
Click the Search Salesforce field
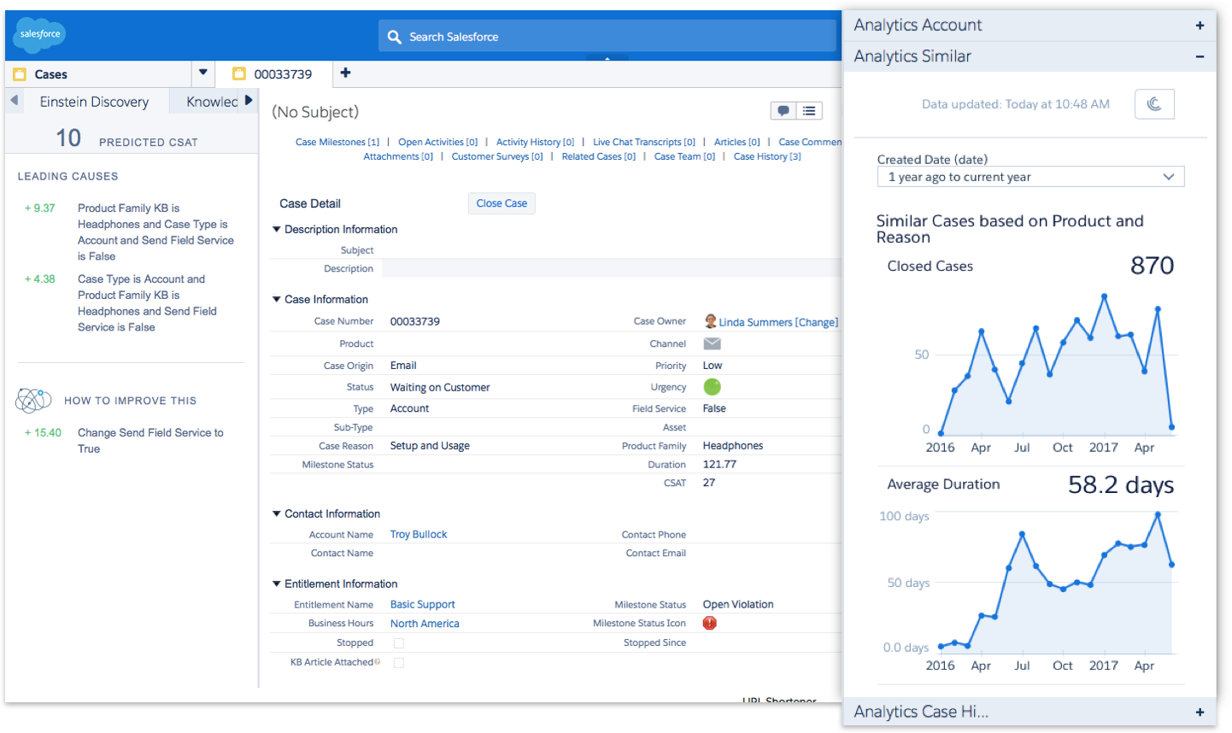point(607,37)
